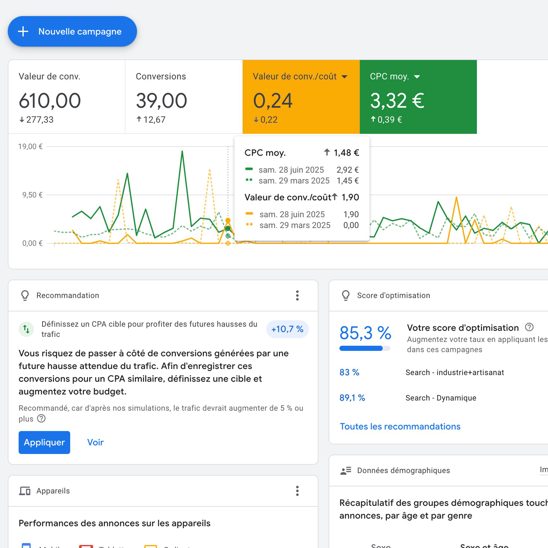Expand the Valeur de conv./coût metric dropdown

point(345,77)
